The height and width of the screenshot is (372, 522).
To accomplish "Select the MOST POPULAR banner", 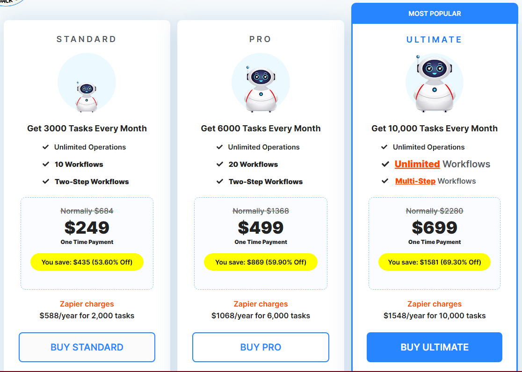I will (435, 14).
